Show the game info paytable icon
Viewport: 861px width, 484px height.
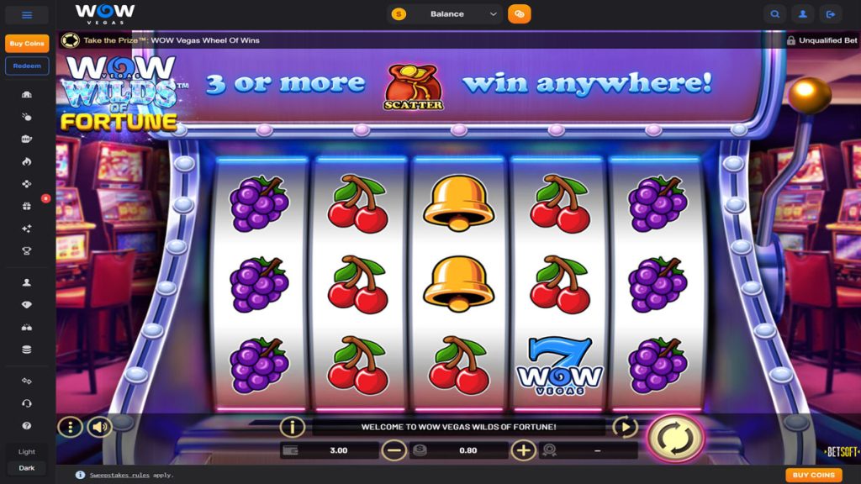pos(292,426)
